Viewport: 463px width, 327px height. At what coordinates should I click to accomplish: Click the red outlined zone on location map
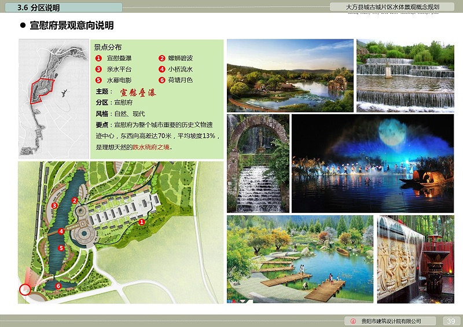click(x=42, y=89)
